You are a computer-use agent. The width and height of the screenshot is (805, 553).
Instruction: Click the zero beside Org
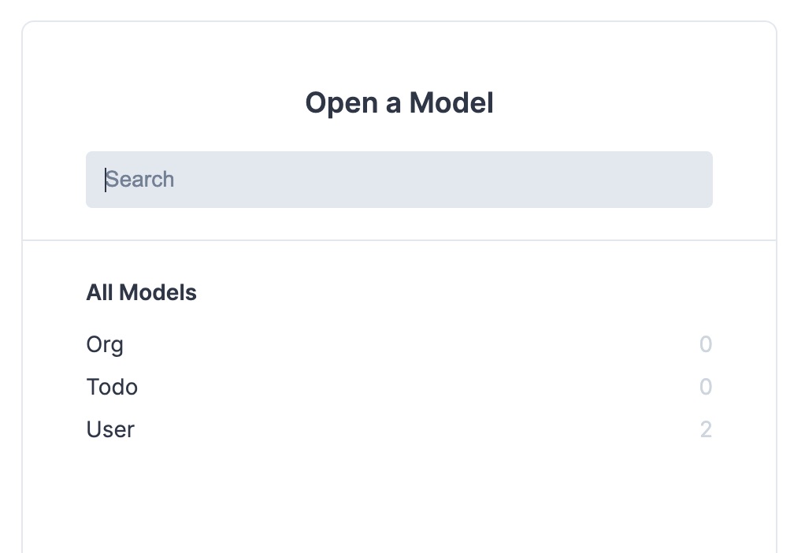(705, 345)
